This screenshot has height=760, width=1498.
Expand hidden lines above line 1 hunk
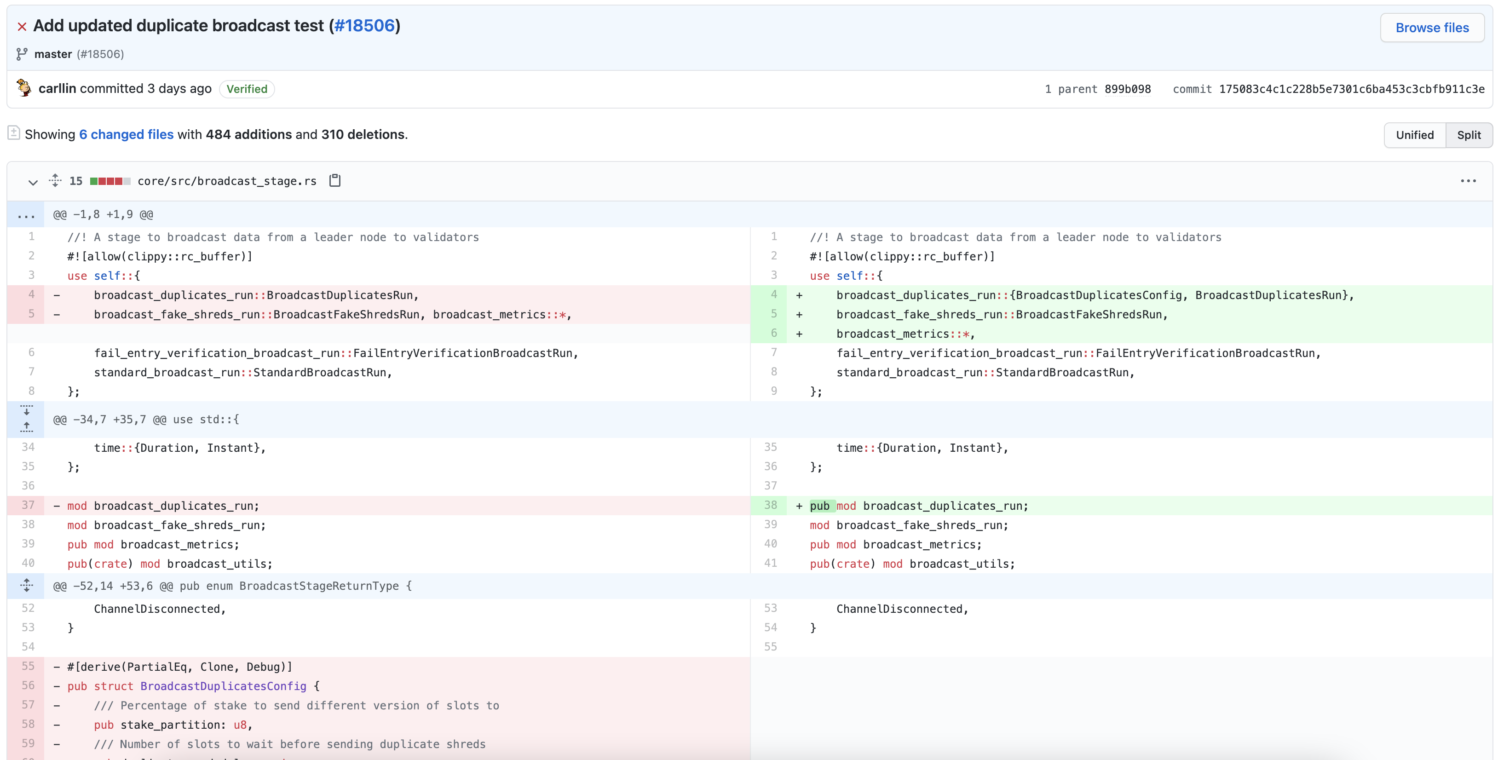[x=26, y=215]
